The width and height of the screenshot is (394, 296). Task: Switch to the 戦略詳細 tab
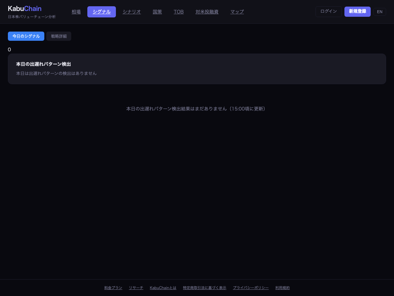pyautogui.click(x=59, y=36)
